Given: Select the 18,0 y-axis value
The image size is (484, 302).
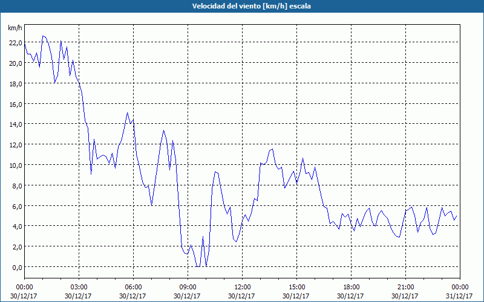Looking at the screenshot, I should pos(16,84).
